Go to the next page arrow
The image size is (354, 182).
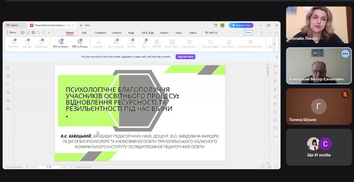tap(64, 167)
